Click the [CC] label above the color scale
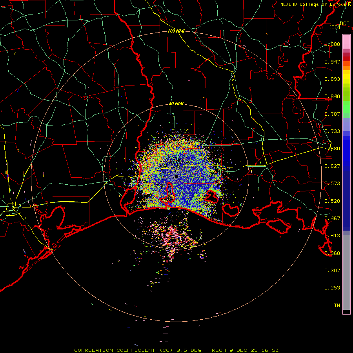 335,27
